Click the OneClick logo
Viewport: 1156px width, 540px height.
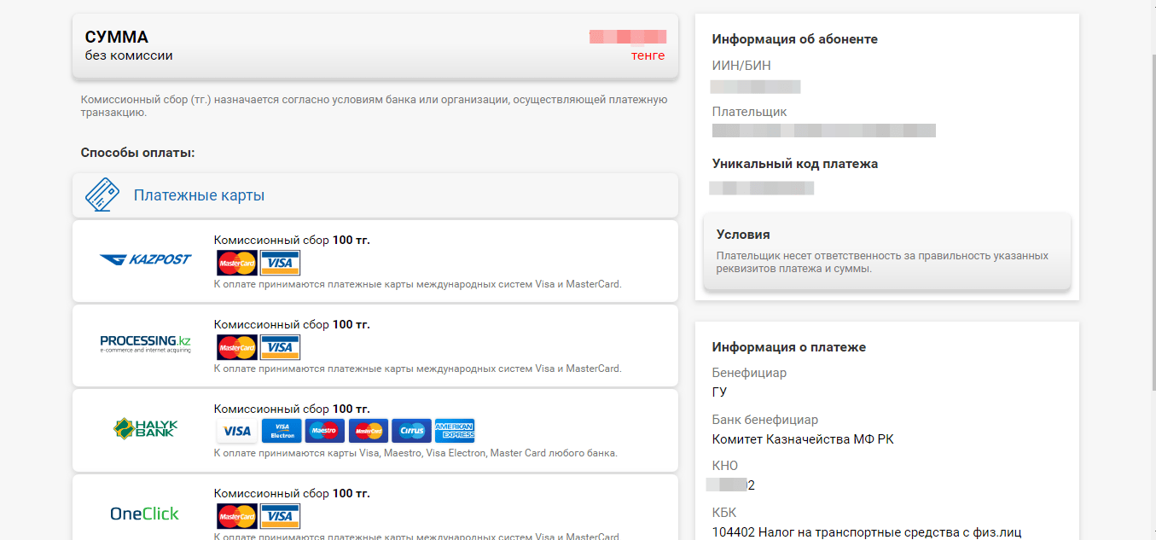point(145,514)
